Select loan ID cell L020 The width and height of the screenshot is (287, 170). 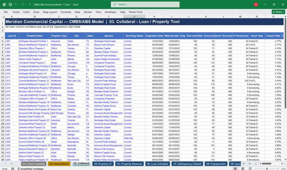click(12, 109)
